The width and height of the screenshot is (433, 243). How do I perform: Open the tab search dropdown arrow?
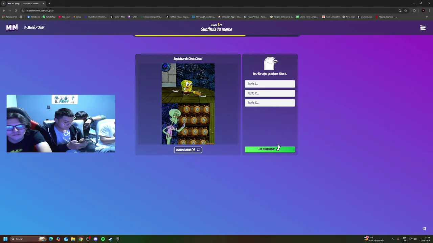3,3
